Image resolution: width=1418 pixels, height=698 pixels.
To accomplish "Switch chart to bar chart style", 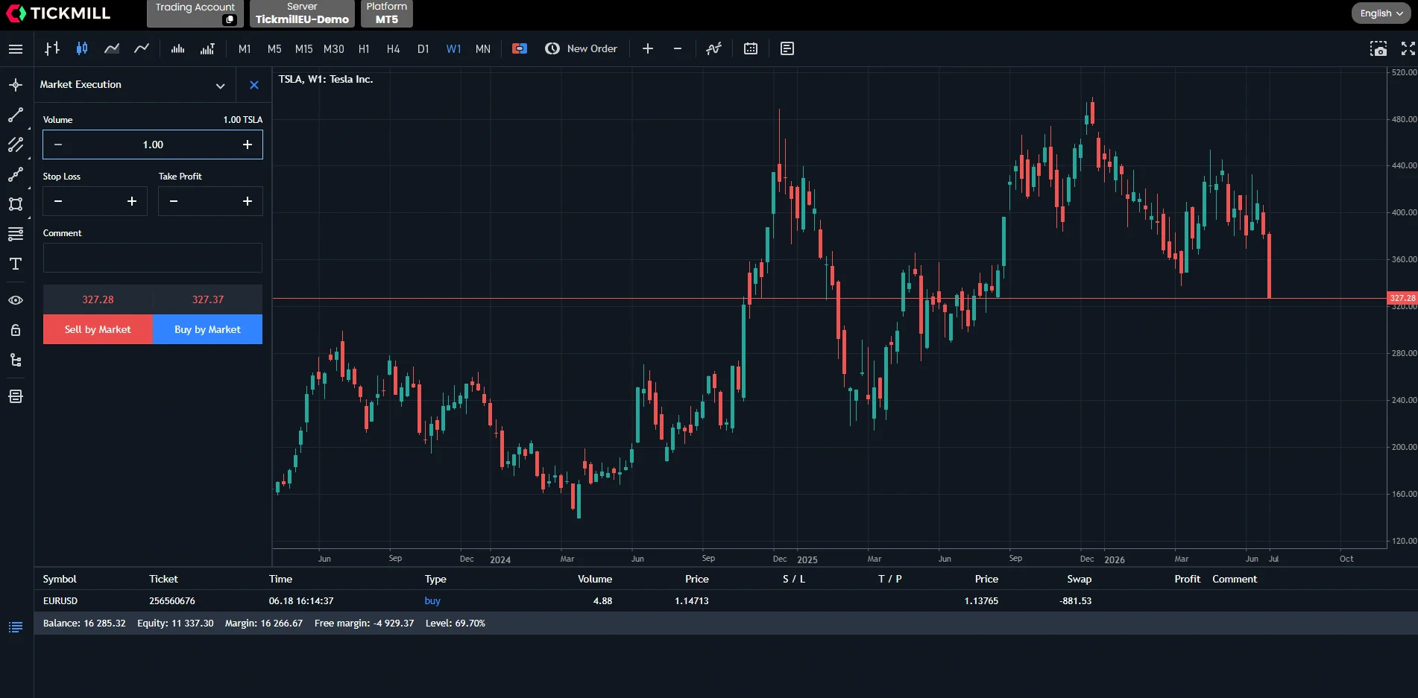I will coord(52,49).
